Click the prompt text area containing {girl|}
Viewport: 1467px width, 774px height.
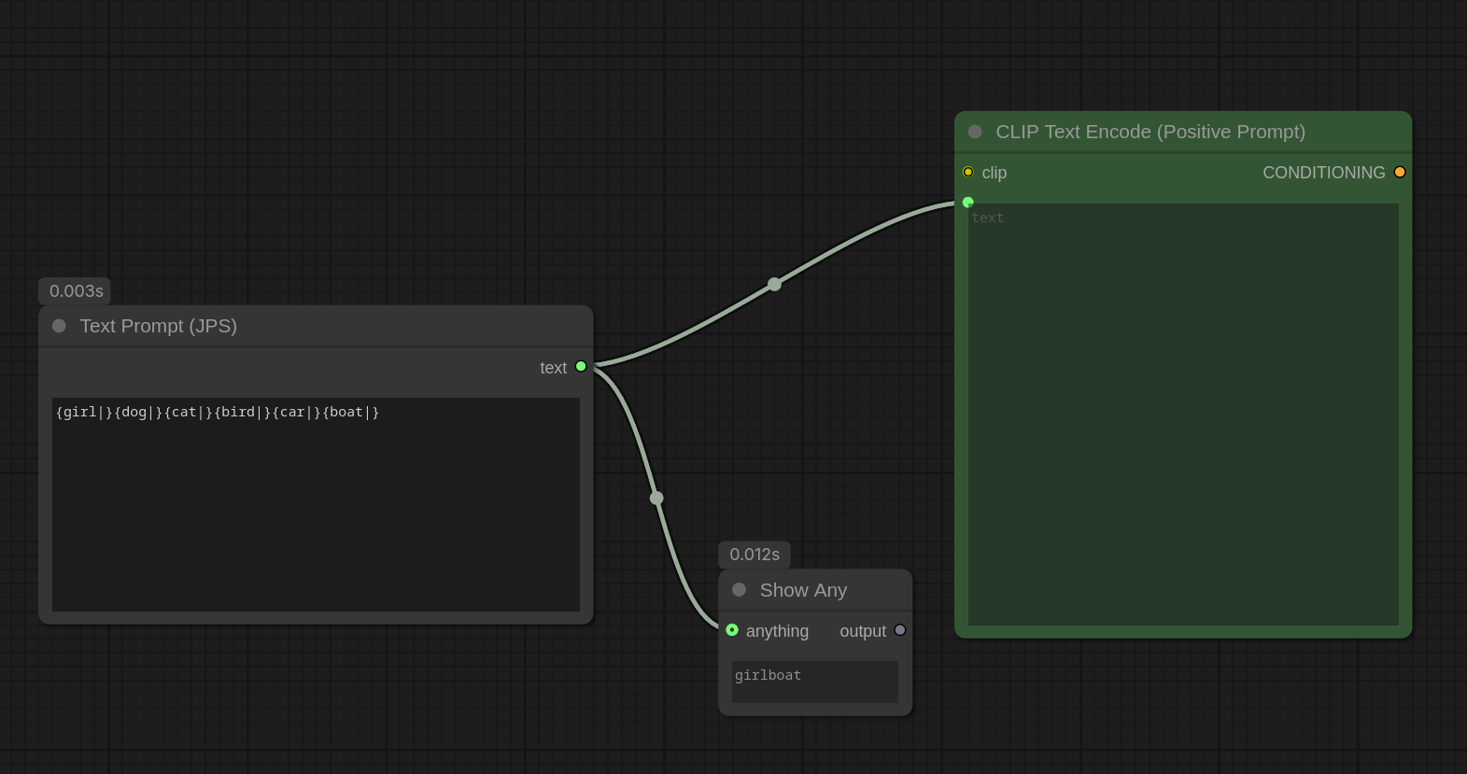pos(316,504)
